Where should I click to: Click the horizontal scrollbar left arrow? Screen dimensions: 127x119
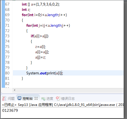coord(15,90)
